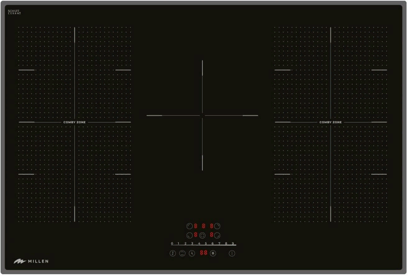Image resolution: width=408 pixels, height=276 pixels.
Task: Tap the center cooking zone crosshair
Action: [202, 116]
